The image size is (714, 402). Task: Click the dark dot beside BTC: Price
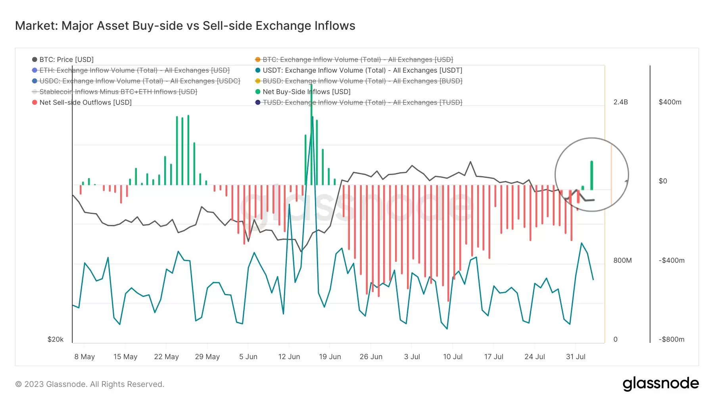click(x=35, y=60)
